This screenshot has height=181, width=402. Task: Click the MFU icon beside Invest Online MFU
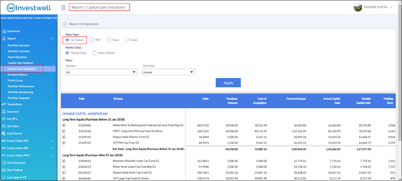coord(4,155)
